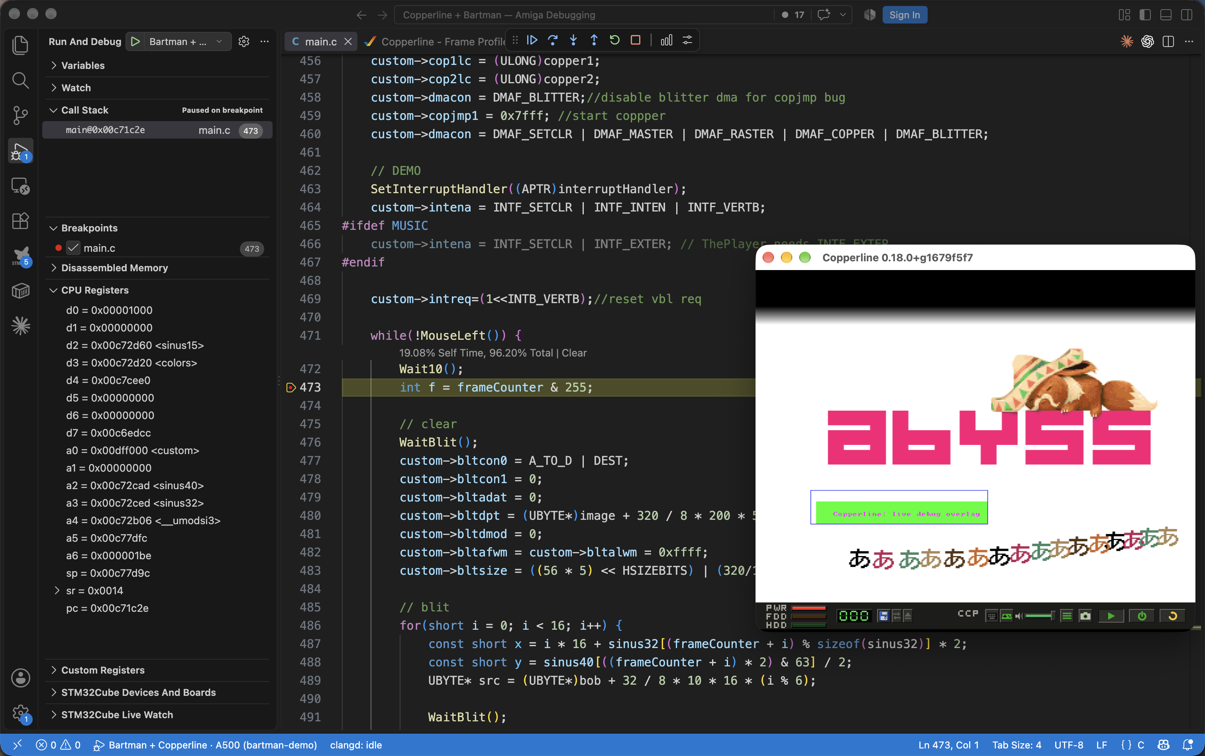This screenshot has width=1205, height=756.
Task: Toggle the gamepad input icon in Copperline
Action: point(1007,616)
